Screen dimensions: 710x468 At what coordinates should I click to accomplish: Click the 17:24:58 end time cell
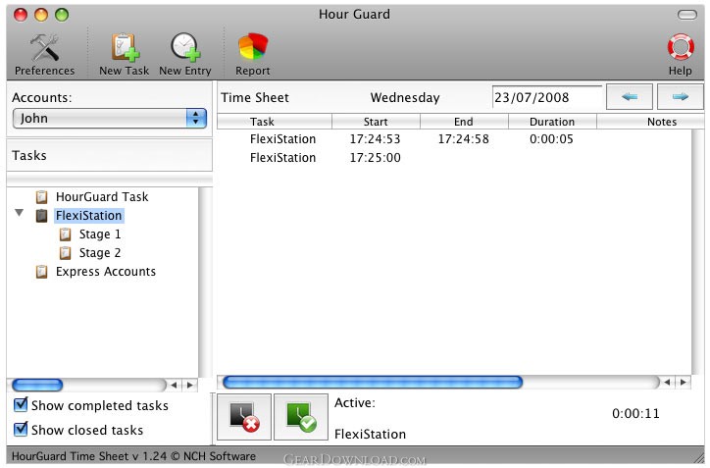[463, 139]
